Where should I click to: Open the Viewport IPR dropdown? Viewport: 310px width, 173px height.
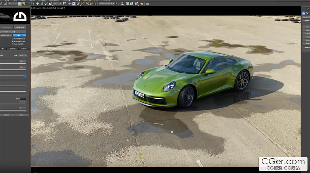tap(6, 35)
